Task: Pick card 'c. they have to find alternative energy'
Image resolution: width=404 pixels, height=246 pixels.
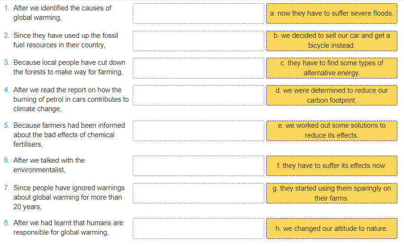Action: [332, 68]
